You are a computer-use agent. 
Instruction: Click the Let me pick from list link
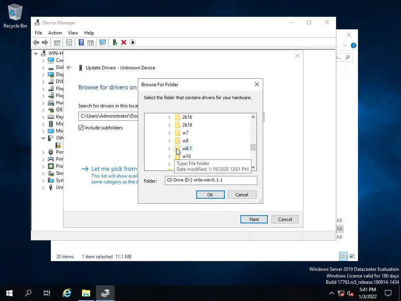click(114, 169)
